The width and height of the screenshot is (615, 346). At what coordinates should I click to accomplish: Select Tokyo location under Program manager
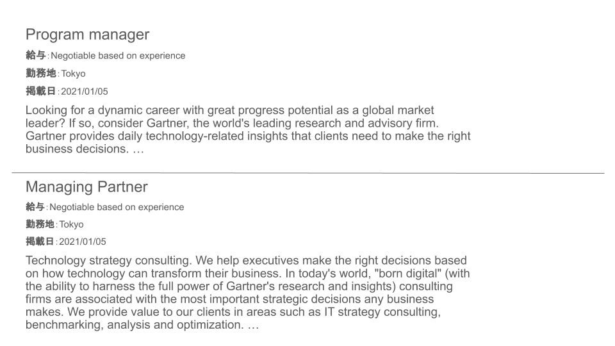[73, 74]
